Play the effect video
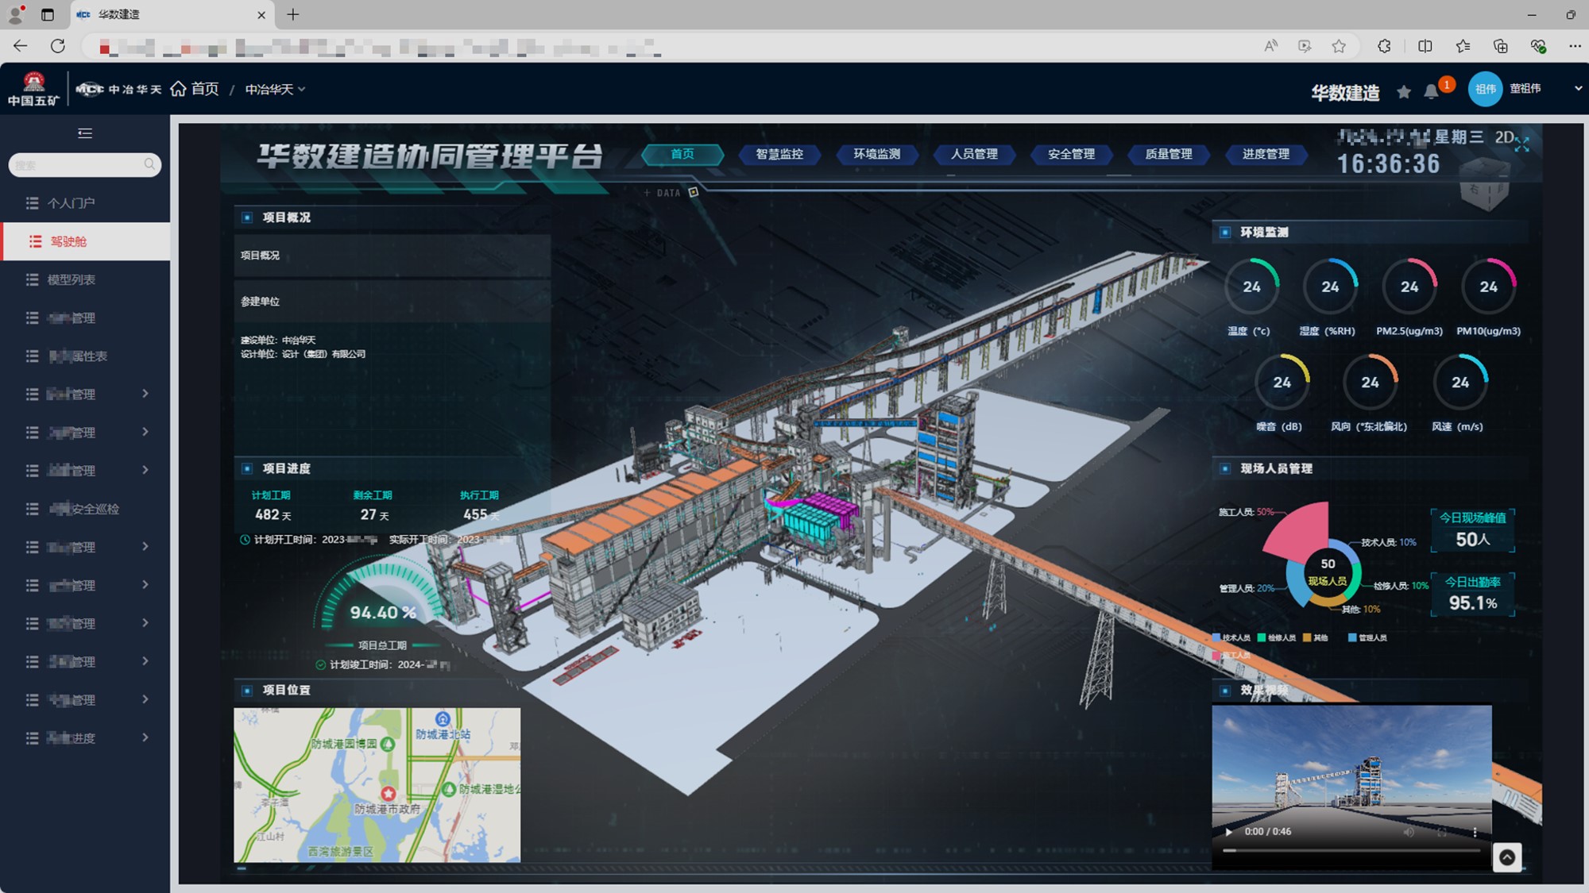1589x893 pixels. (1229, 832)
